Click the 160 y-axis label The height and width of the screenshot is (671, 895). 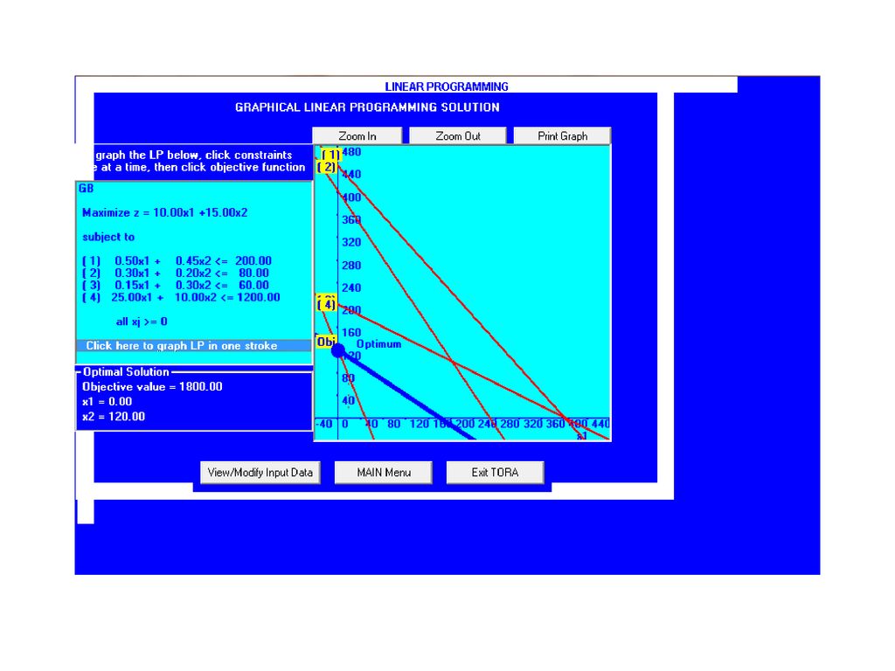351,333
